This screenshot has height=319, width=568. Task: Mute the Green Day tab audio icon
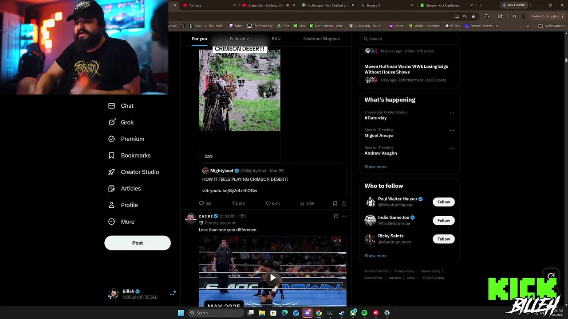pyautogui.click(x=288, y=5)
